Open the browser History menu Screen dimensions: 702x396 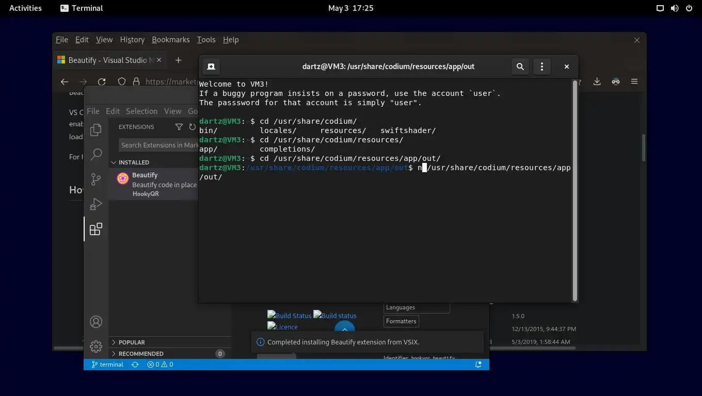tap(132, 40)
